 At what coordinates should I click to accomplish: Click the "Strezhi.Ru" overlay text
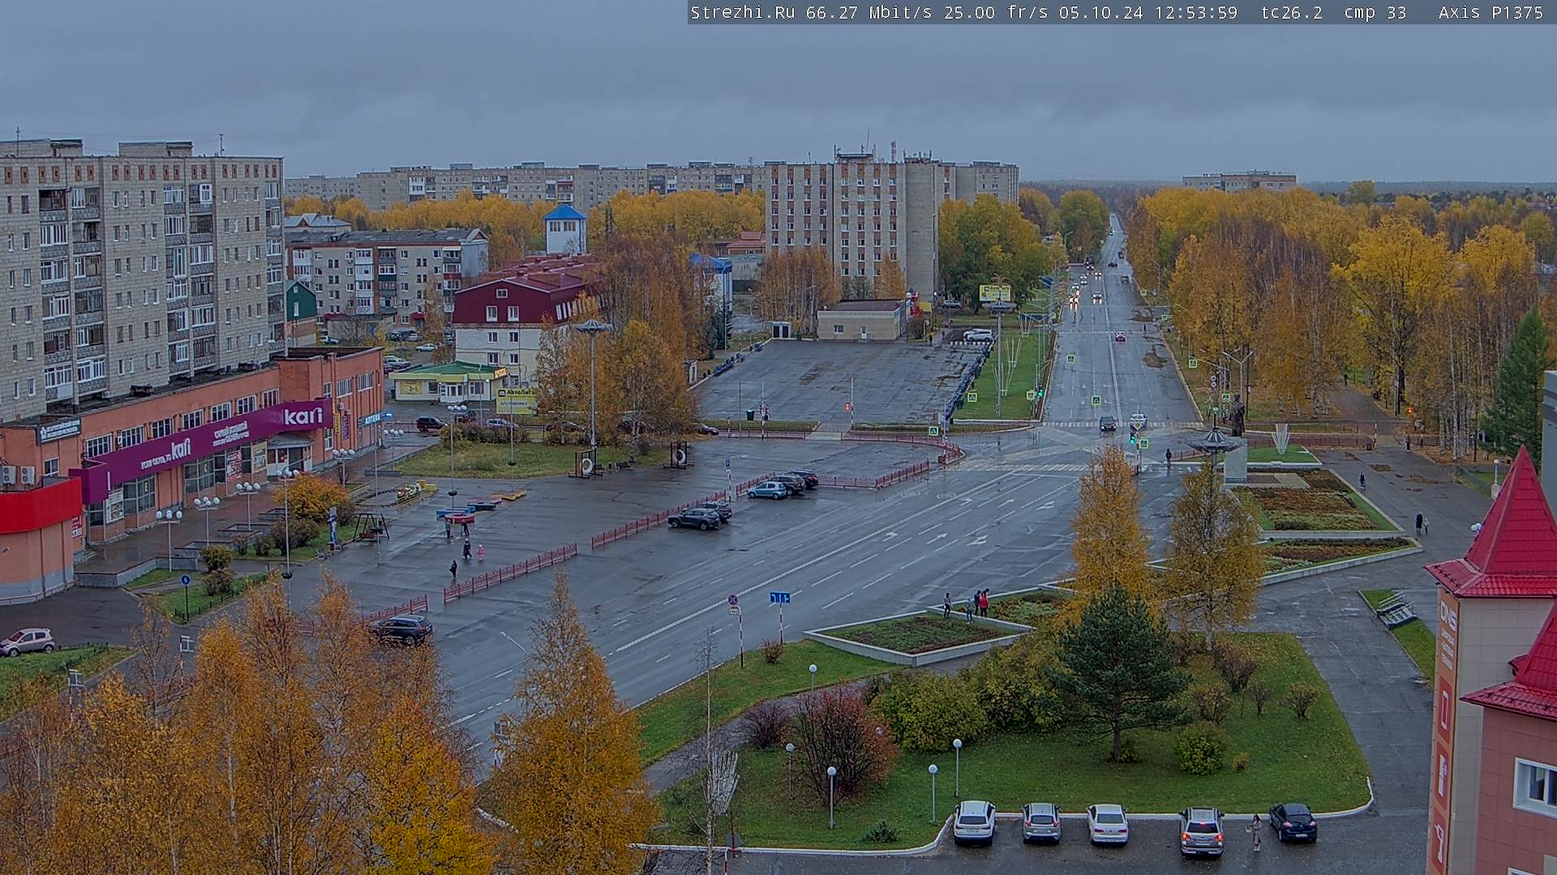tap(742, 12)
